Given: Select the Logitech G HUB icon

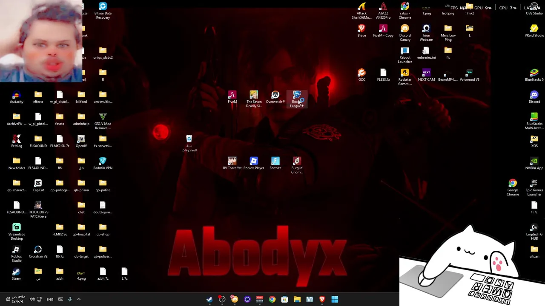Looking at the screenshot, I should coord(534,232).
